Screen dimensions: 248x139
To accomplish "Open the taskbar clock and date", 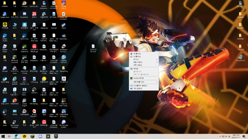I will tap(236, 136).
